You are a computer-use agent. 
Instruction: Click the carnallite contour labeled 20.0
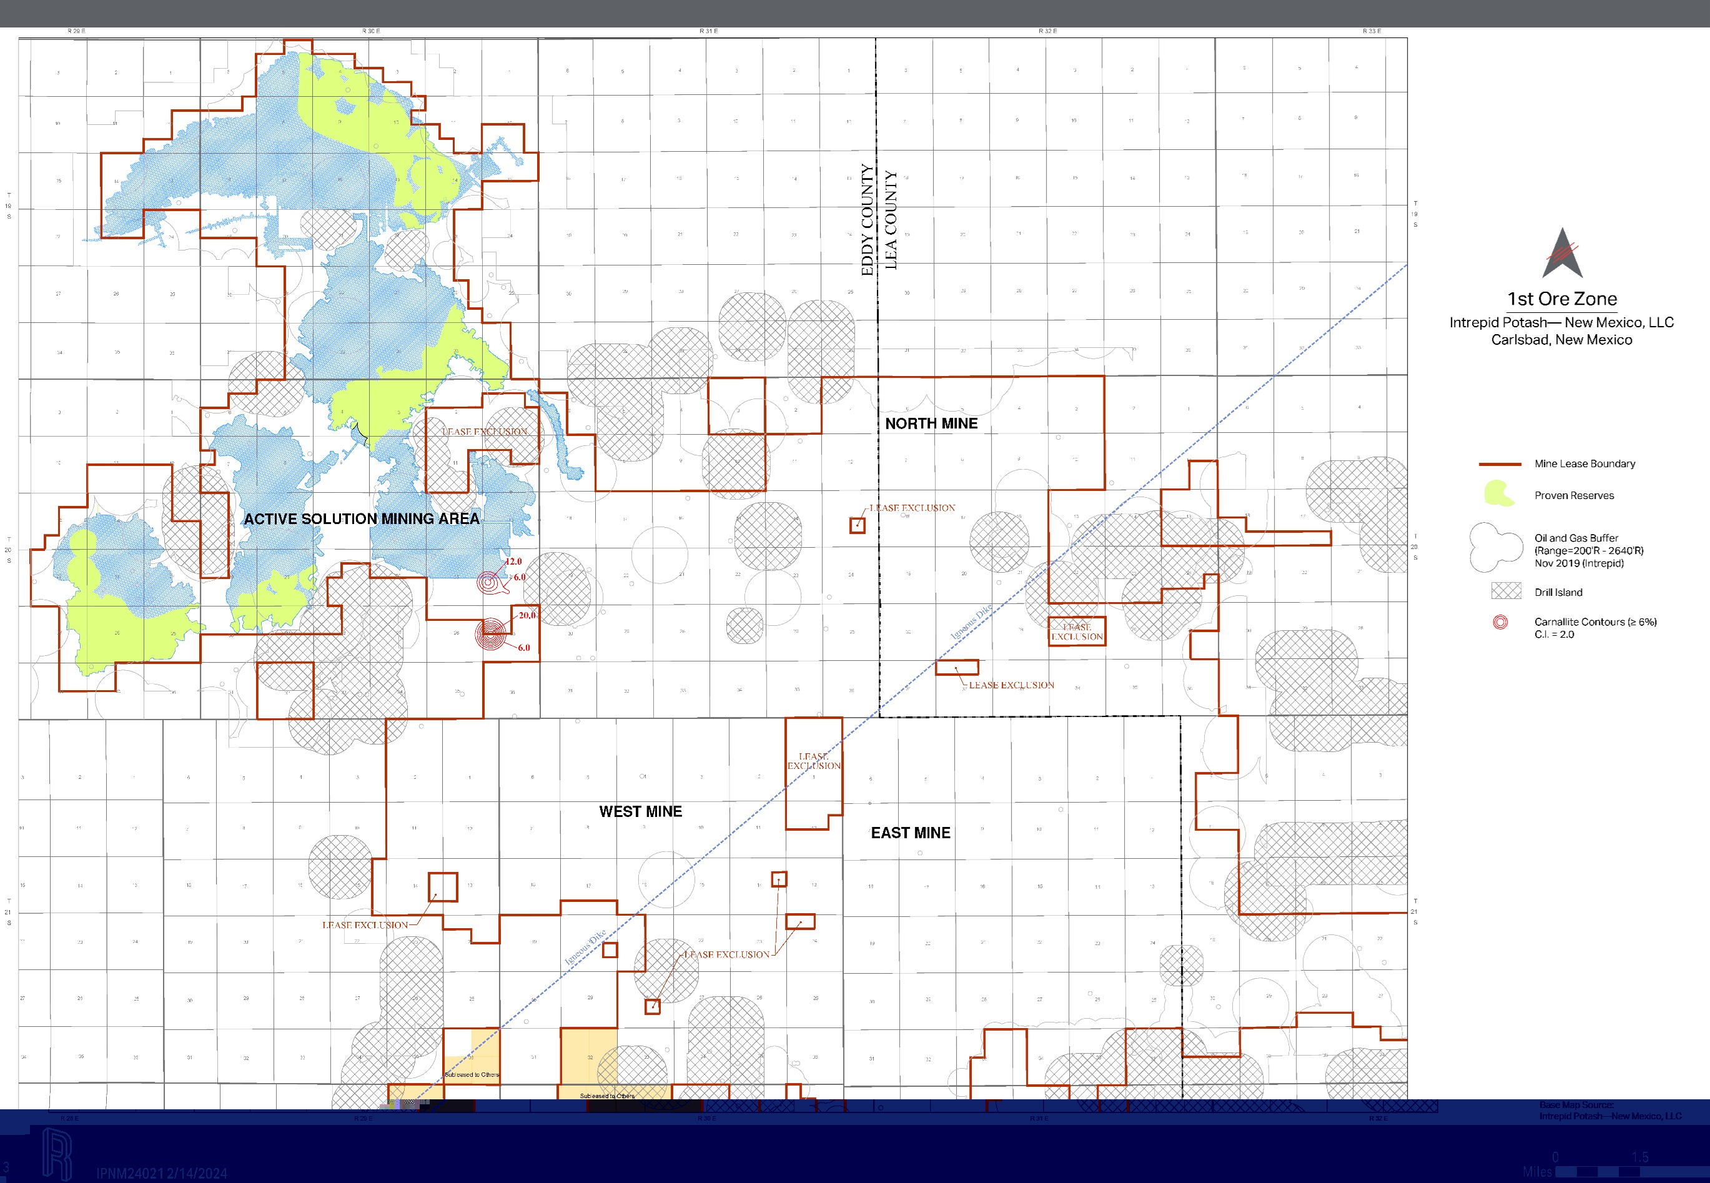tap(492, 634)
